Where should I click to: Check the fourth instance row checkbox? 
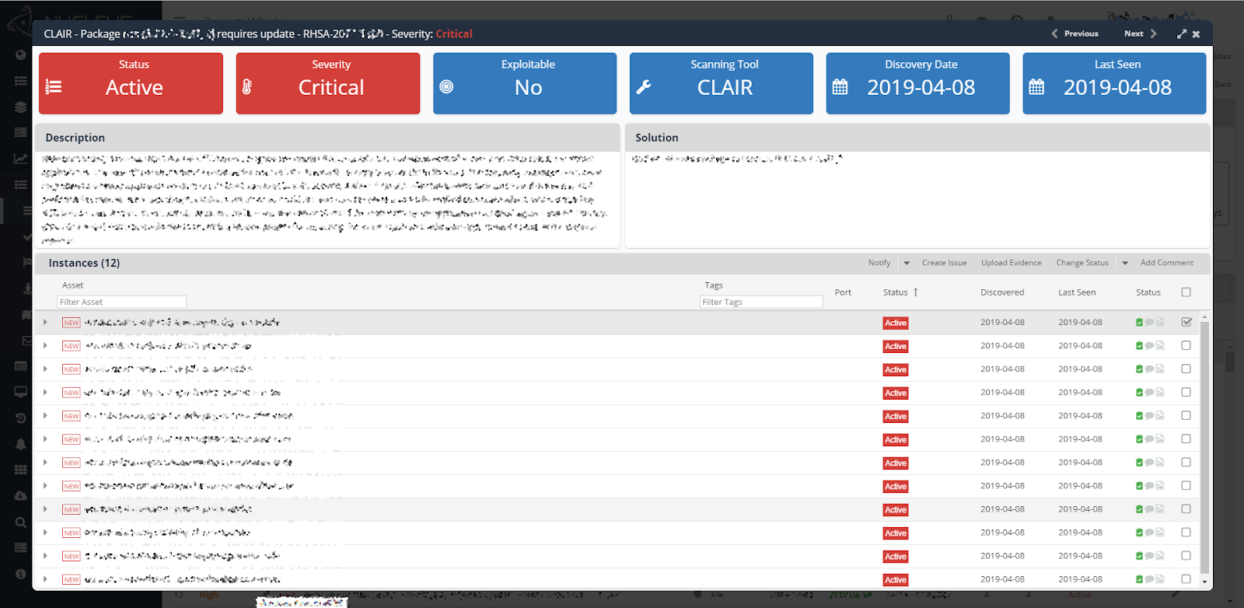coord(1186,393)
